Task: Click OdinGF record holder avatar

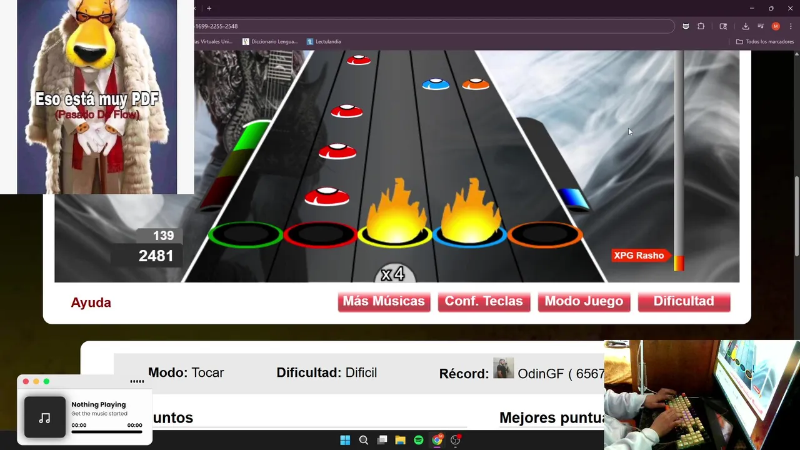Action: pyautogui.click(x=503, y=368)
